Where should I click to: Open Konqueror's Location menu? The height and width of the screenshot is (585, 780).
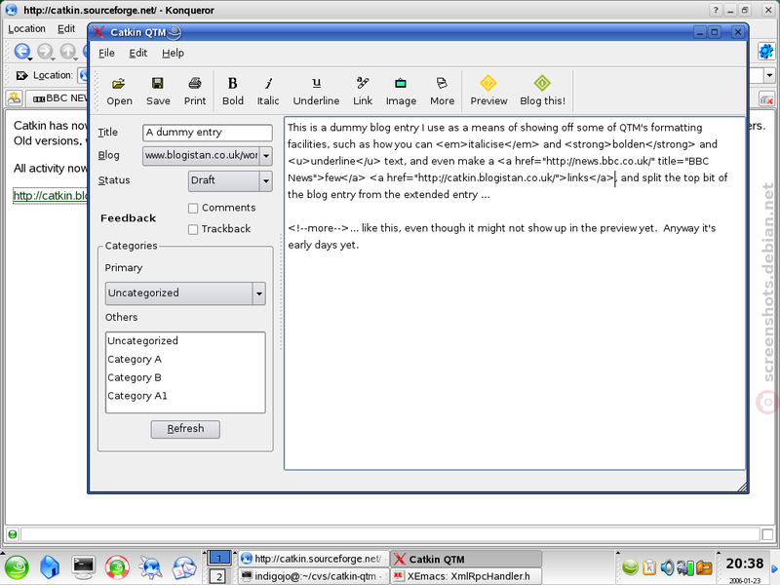pos(26,29)
